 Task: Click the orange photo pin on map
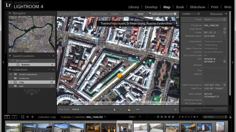(x=119, y=76)
